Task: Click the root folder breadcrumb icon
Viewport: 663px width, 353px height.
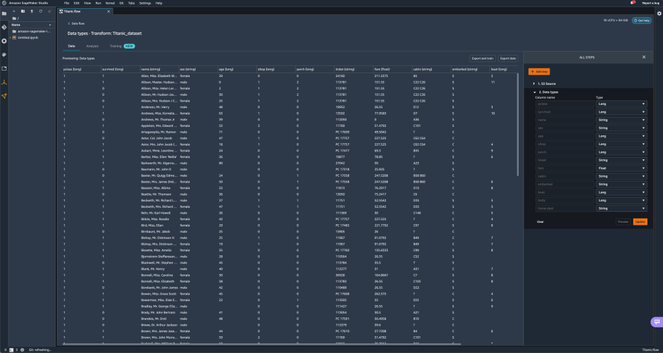Action: pyautogui.click(x=14, y=19)
